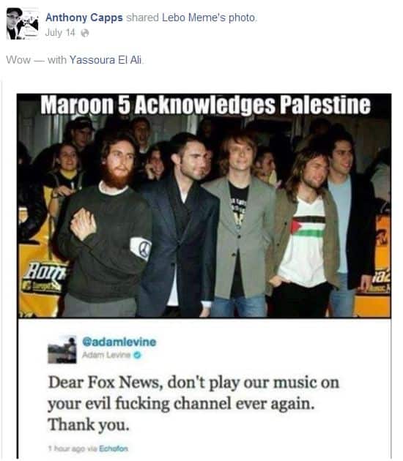Click the Palestinian flag on the white shirt
The height and width of the screenshot is (461, 403).
pyautogui.click(x=308, y=227)
